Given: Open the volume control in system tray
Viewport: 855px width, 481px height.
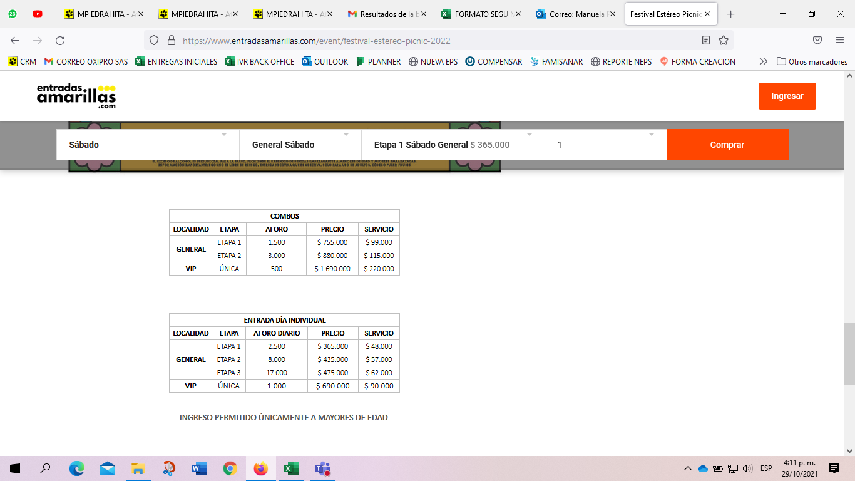Looking at the screenshot, I should pos(747,468).
